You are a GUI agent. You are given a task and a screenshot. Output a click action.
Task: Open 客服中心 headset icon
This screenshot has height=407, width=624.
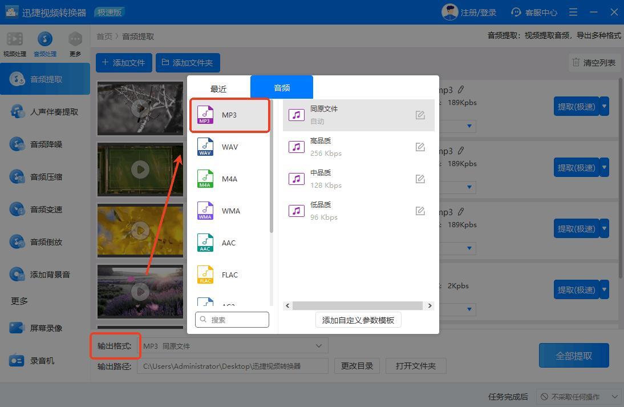point(516,12)
